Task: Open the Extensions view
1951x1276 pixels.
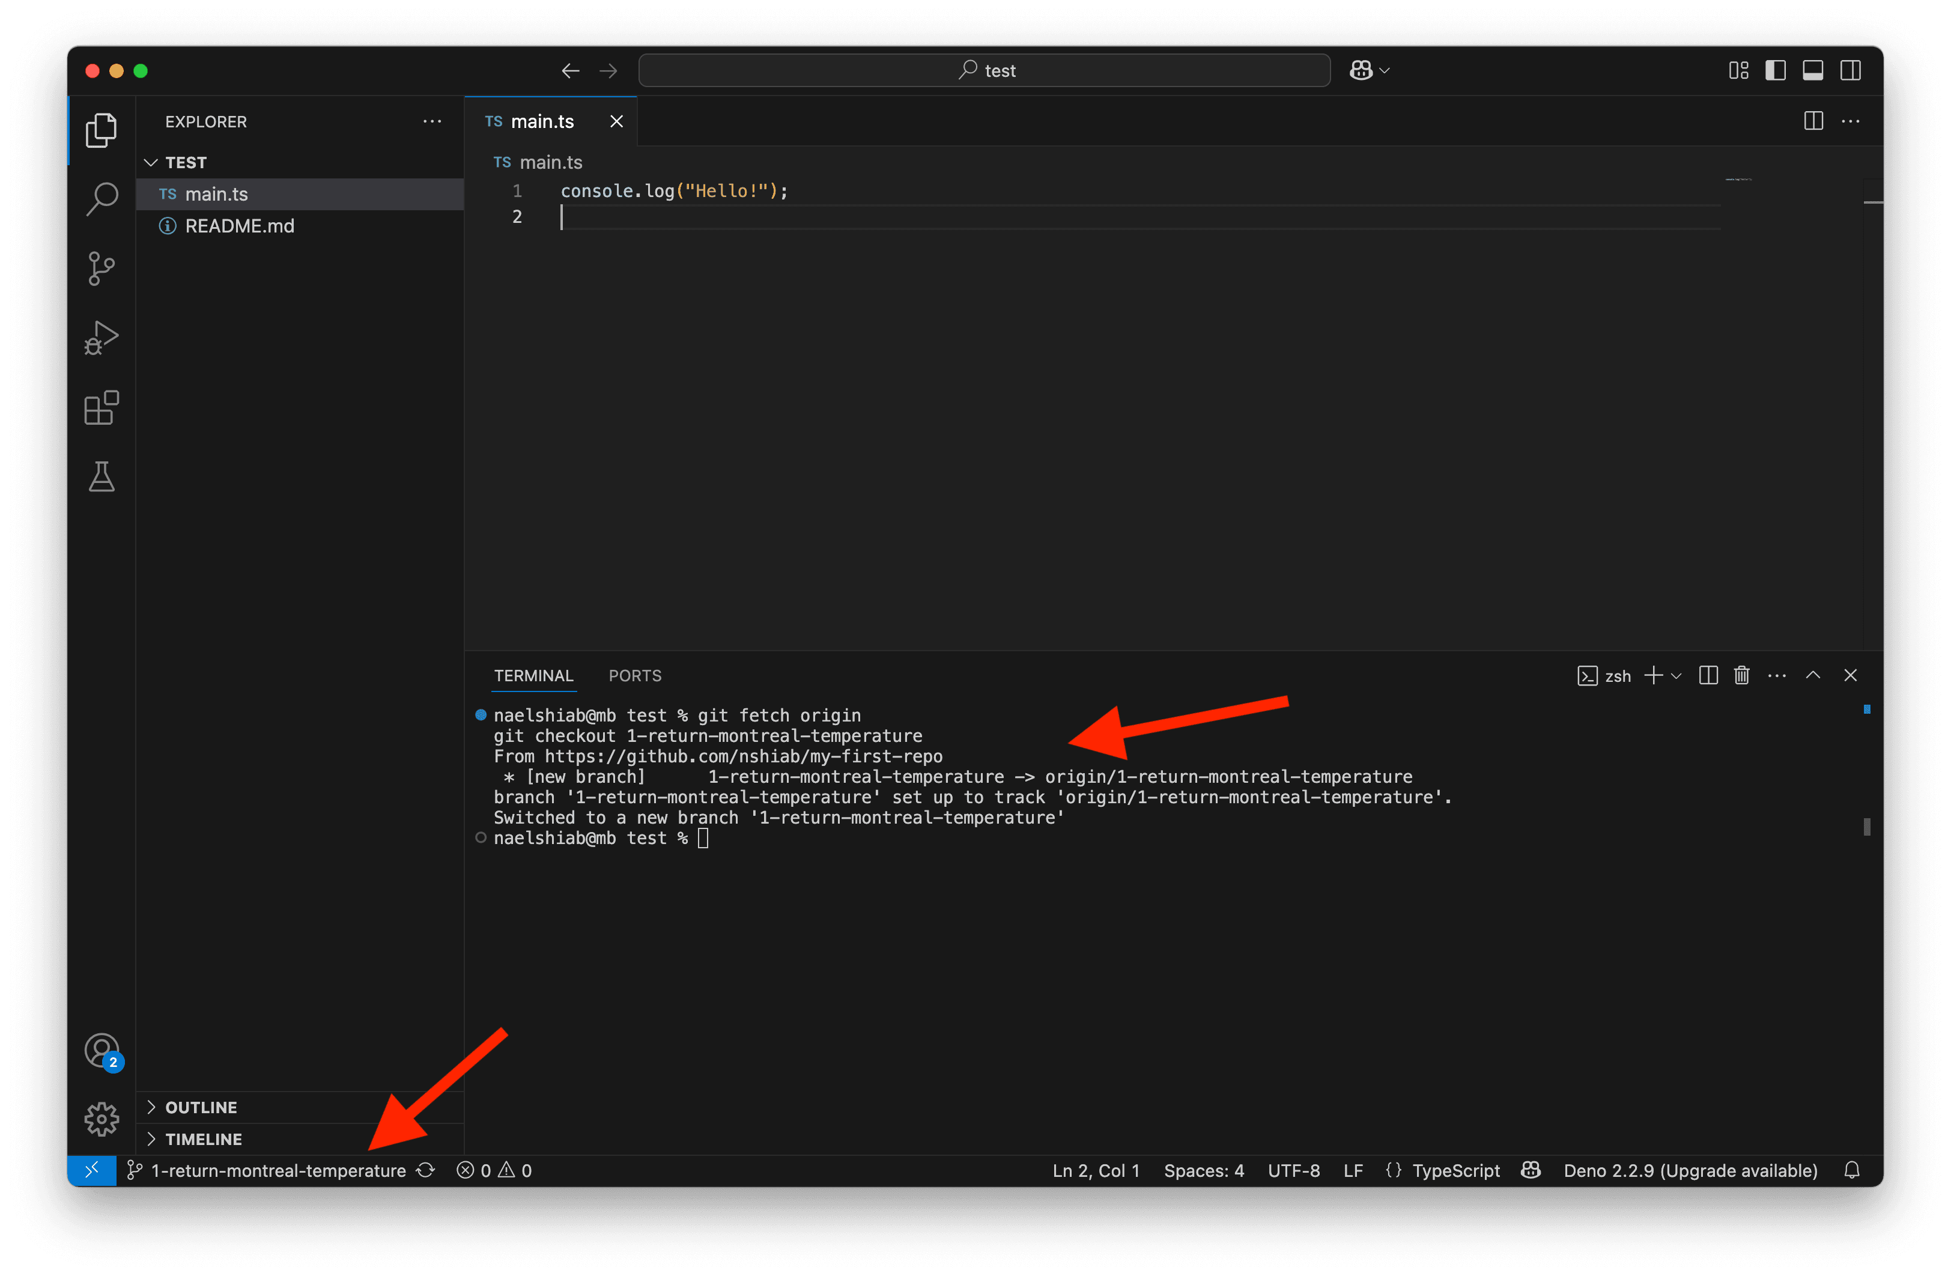Action: pos(102,407)
